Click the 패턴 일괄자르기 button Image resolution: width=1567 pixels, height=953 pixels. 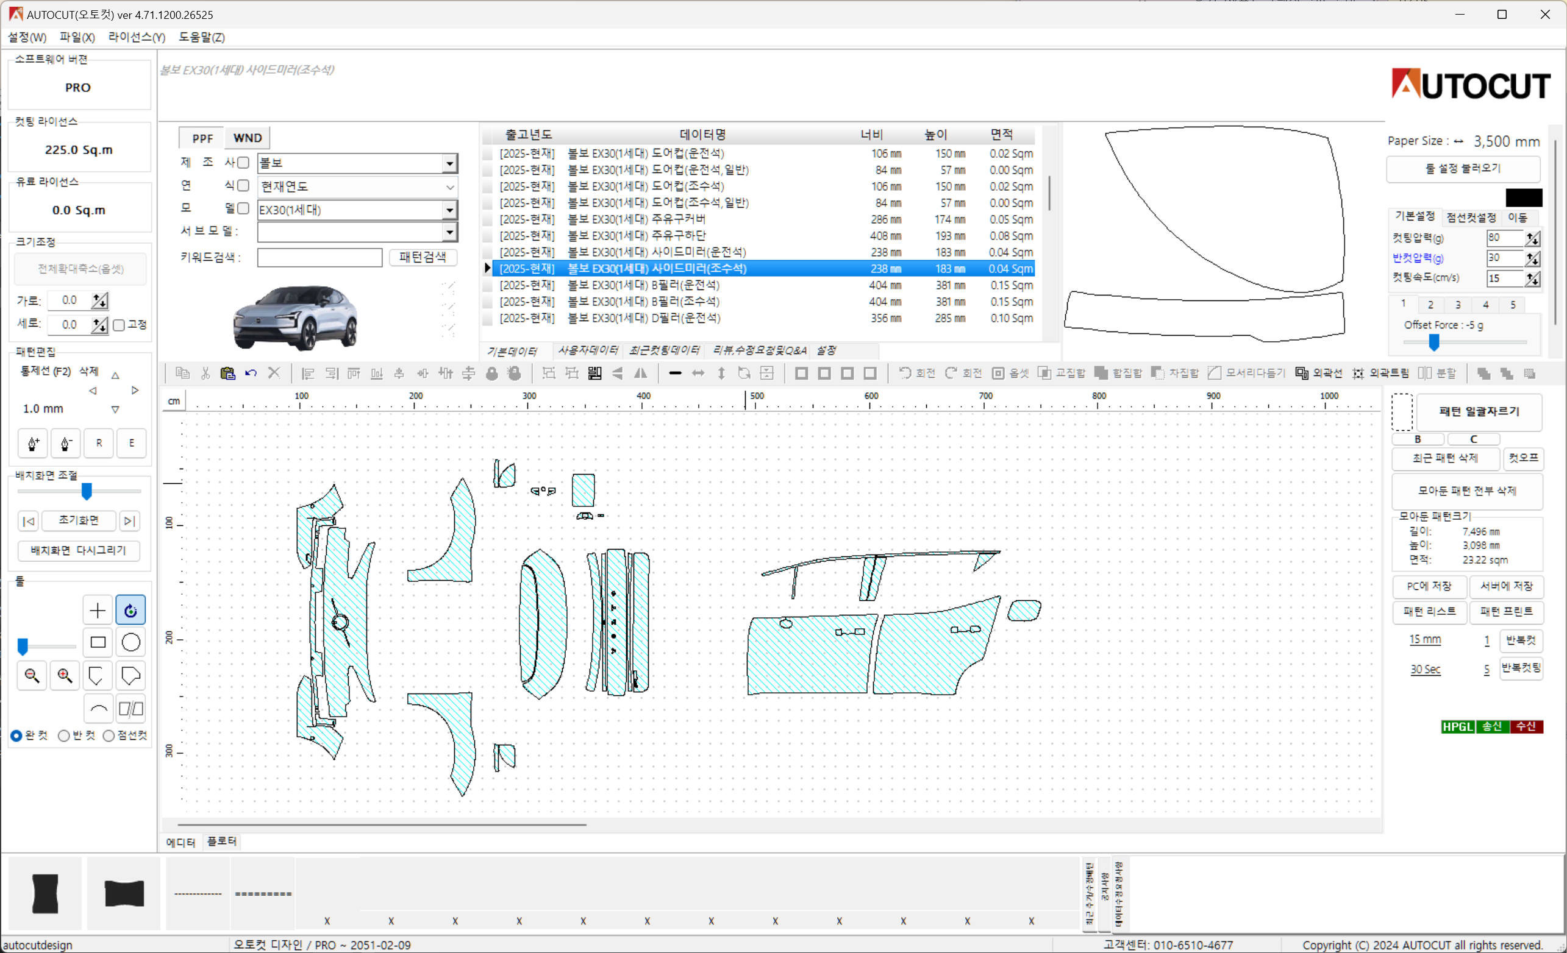(1479, 411)
